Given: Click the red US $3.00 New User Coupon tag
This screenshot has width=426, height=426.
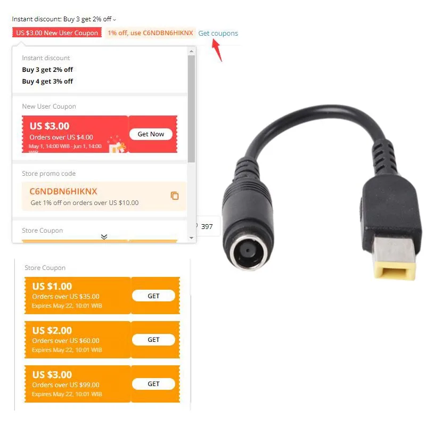Looking at the screenshot, I should (x=57, y=32).
